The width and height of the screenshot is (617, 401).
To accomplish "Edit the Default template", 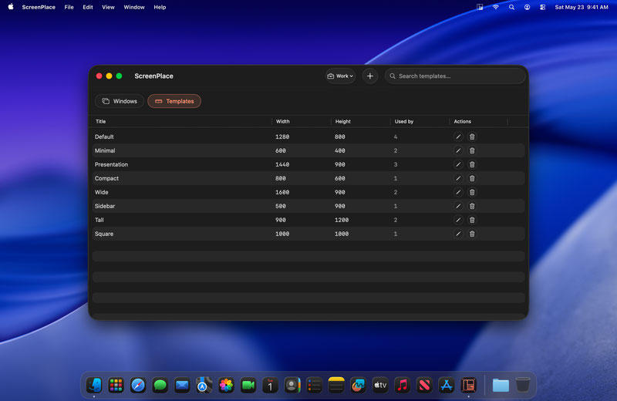I will 457,136.
